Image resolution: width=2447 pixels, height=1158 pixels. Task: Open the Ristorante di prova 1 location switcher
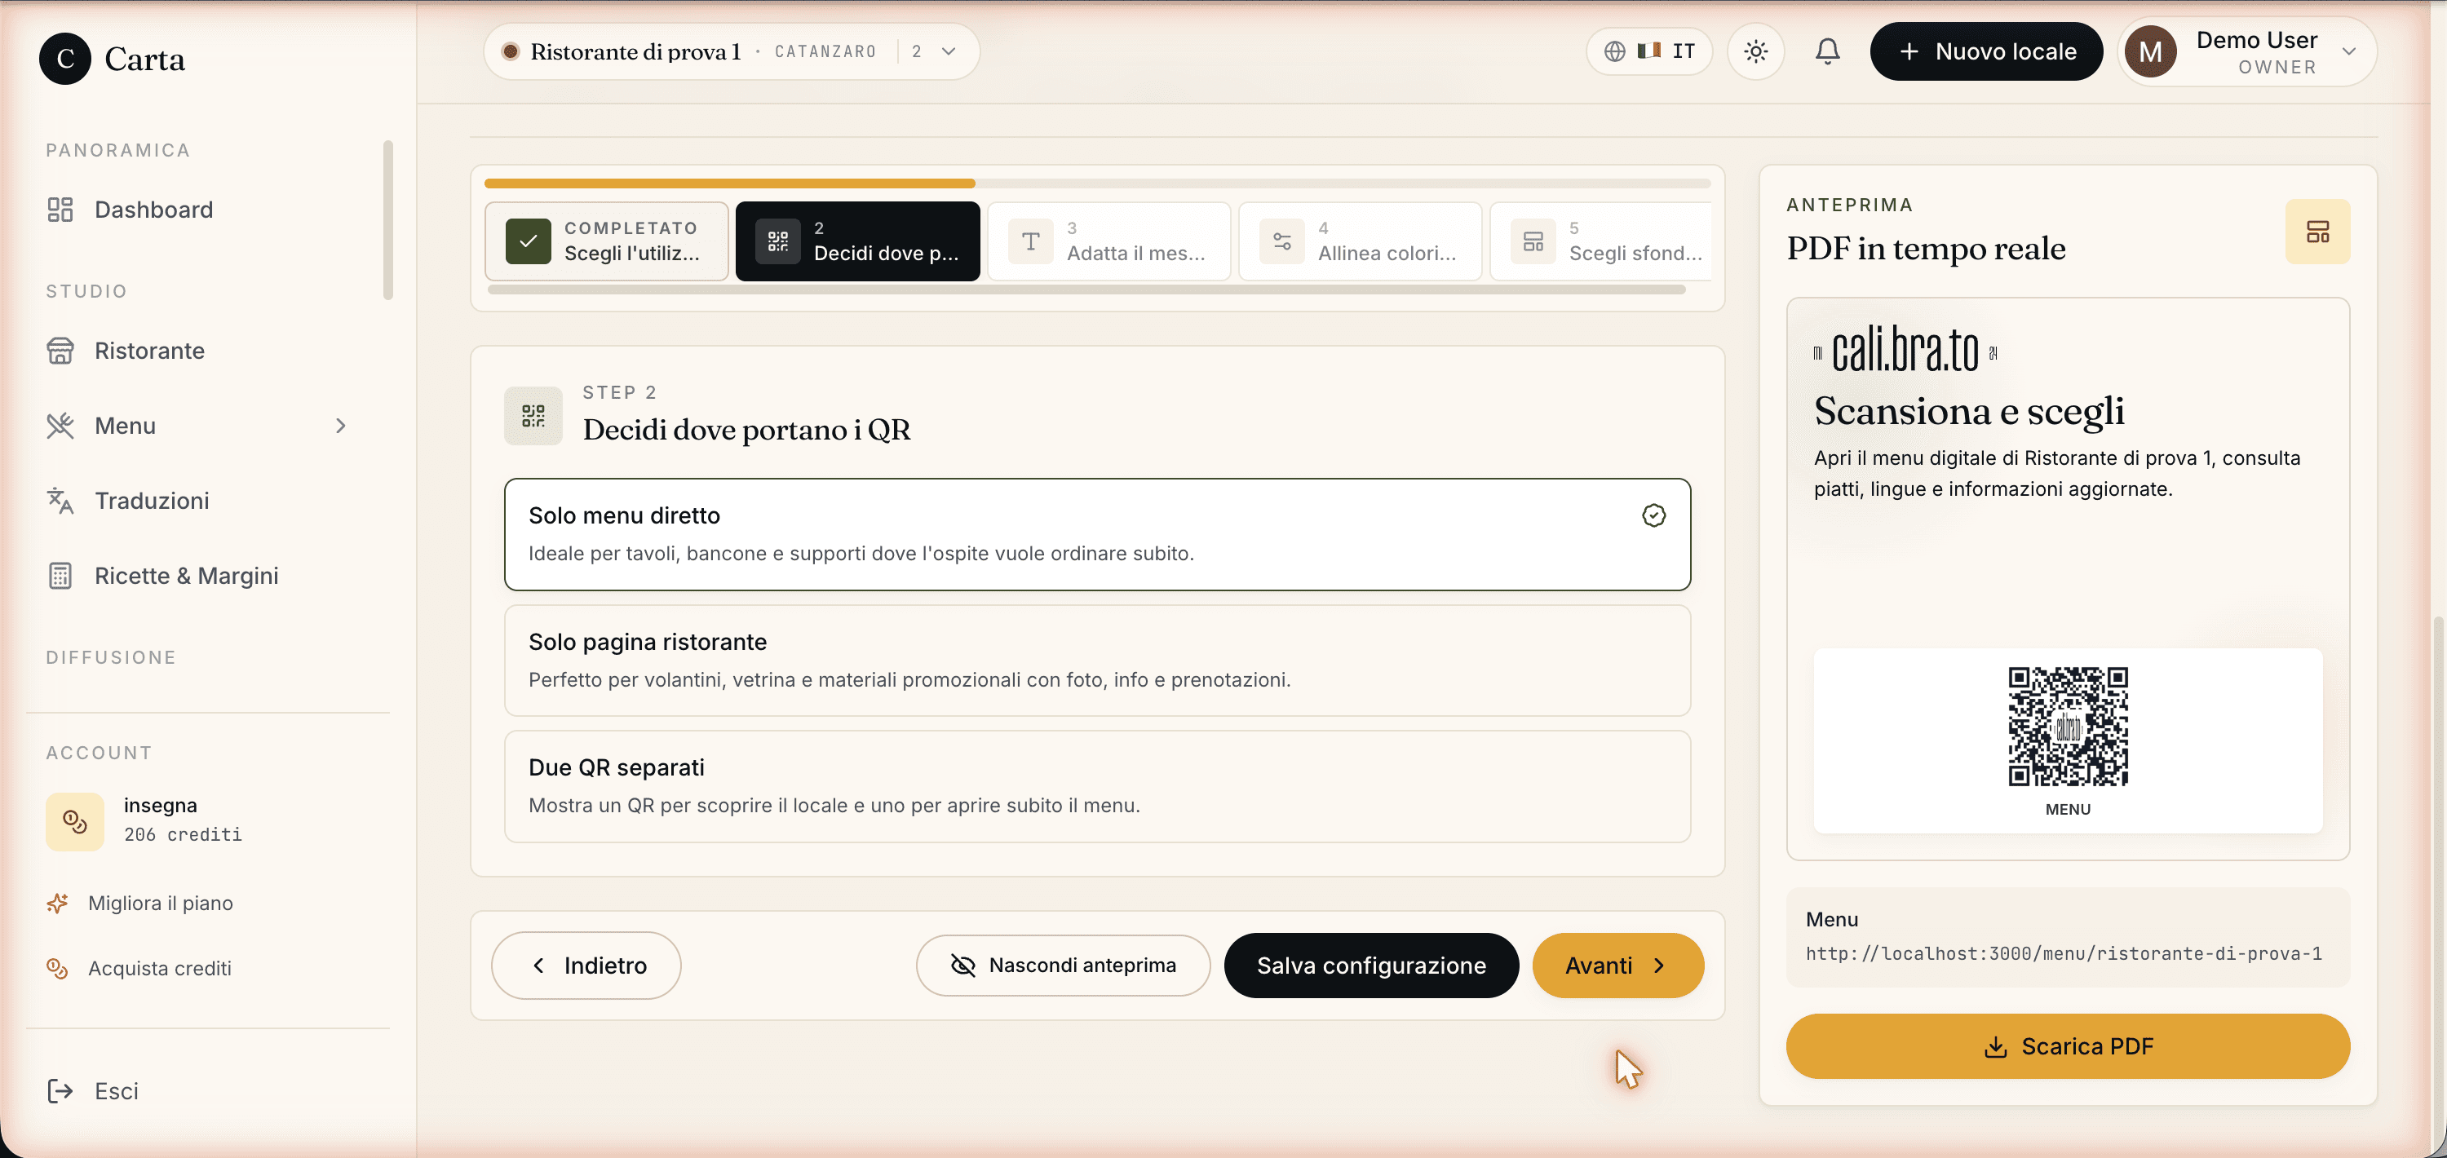click(732, 51)
